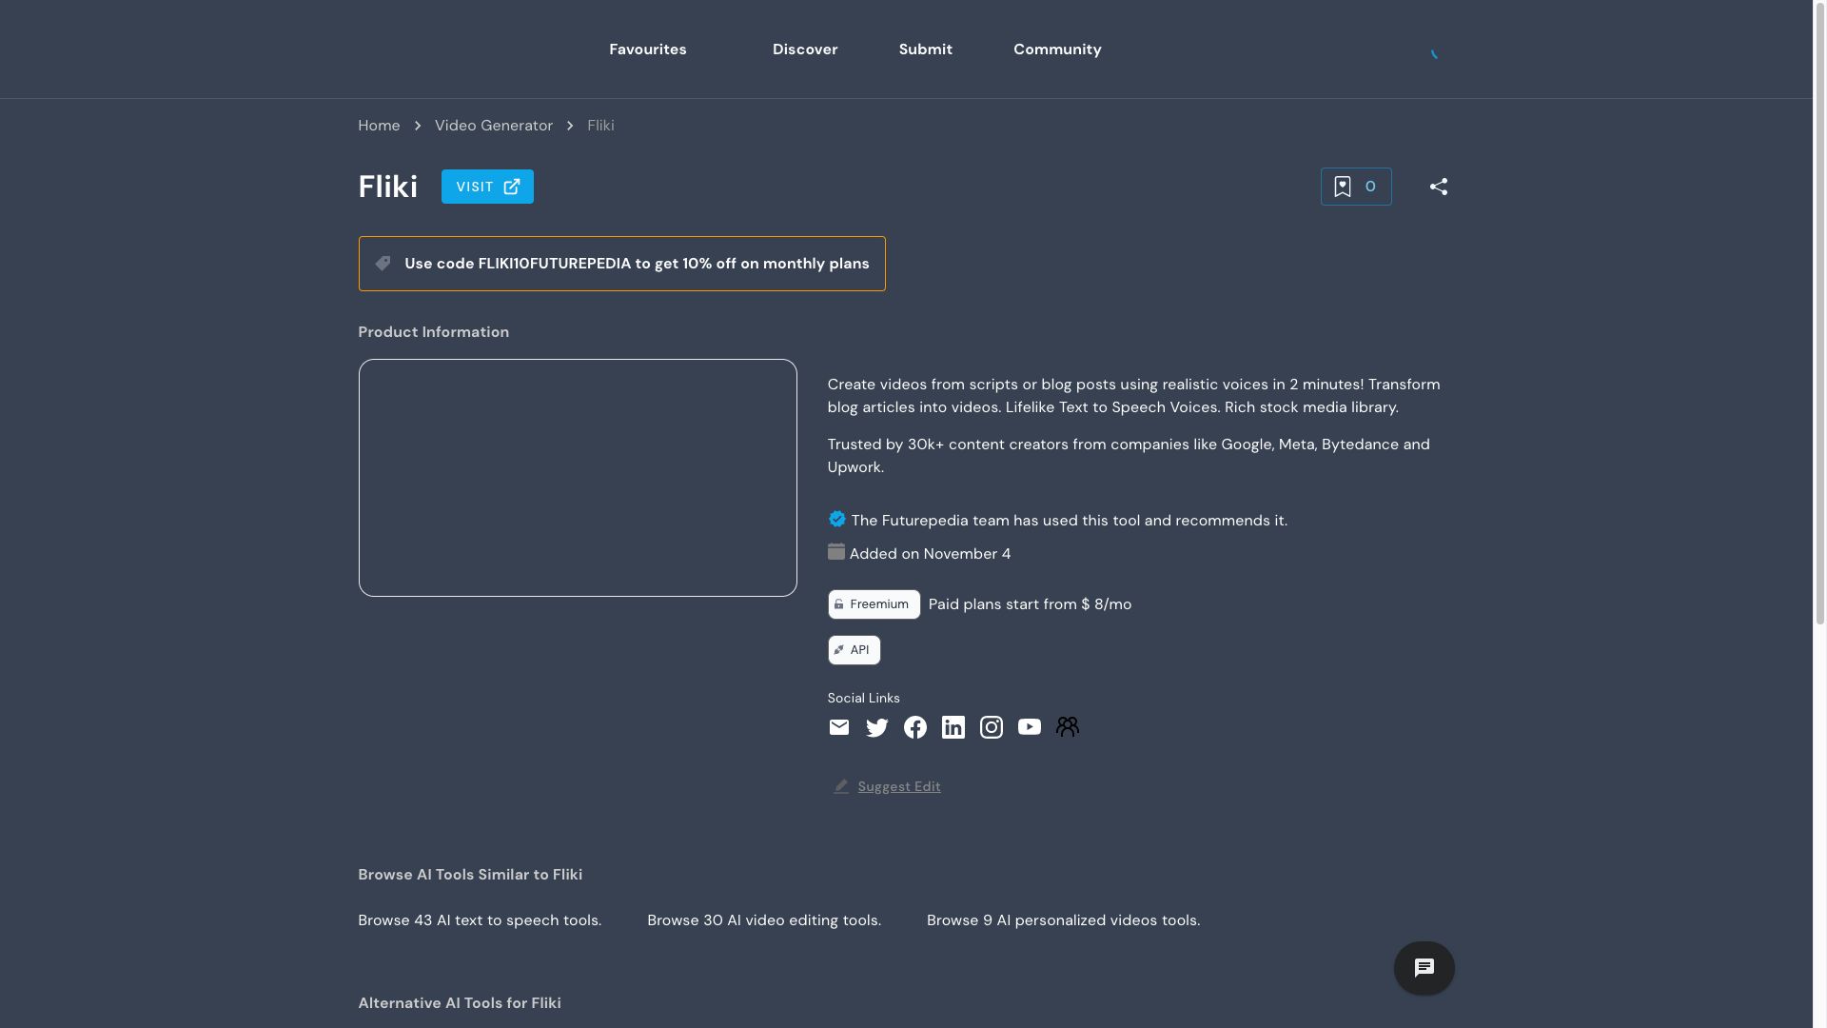
Task: Click the 'Added on November 4' text
Action: pyautogui.click(x=930, y=554)
